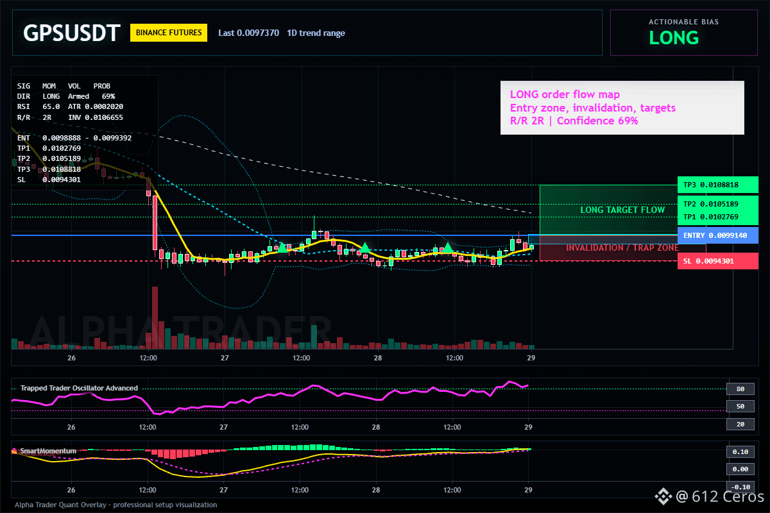
Task: Click the stats panel TP3 0.0108818 row
Action: click(x=49, y=169)
